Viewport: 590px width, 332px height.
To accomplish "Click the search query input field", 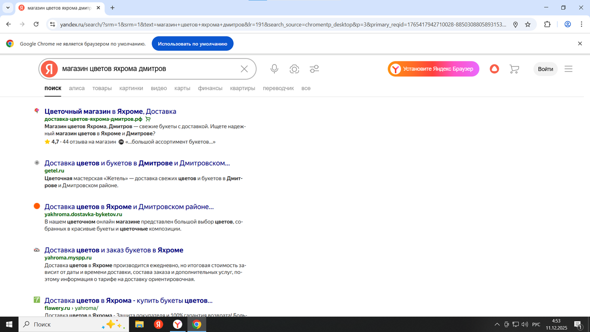I will point(147,69).
